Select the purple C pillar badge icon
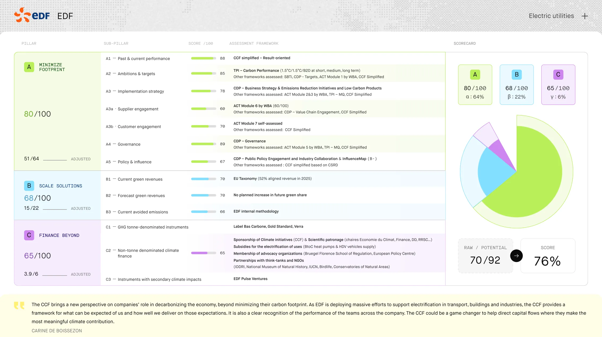 [x=29, y=235]
